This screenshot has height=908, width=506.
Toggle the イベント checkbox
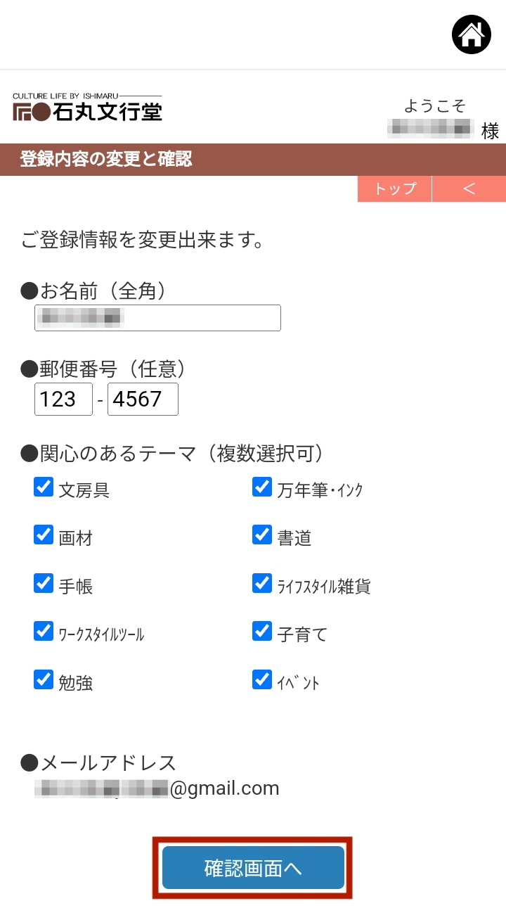tap(262, 679)
